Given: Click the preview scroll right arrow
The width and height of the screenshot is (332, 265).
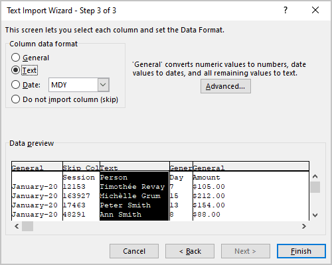Looking at the screenshot, I should pos(304,226).
